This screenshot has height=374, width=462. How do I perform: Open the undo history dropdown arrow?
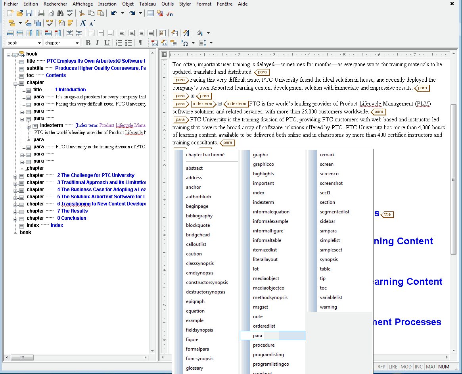123,13
